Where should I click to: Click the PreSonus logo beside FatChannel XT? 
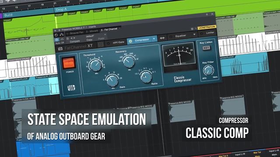pos(60,48)
